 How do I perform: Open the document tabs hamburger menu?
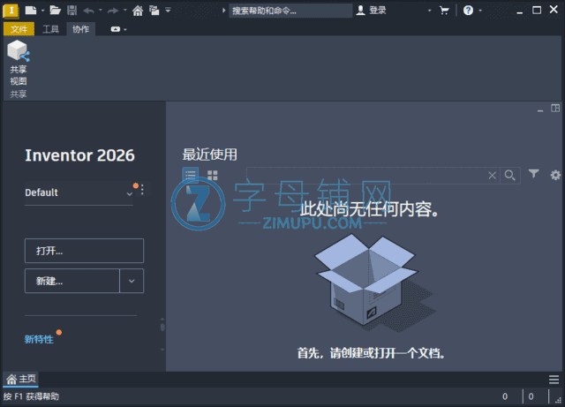click(554, 380)
